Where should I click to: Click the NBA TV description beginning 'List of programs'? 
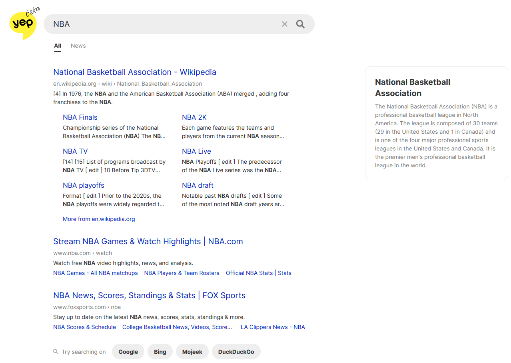point(114,166)
